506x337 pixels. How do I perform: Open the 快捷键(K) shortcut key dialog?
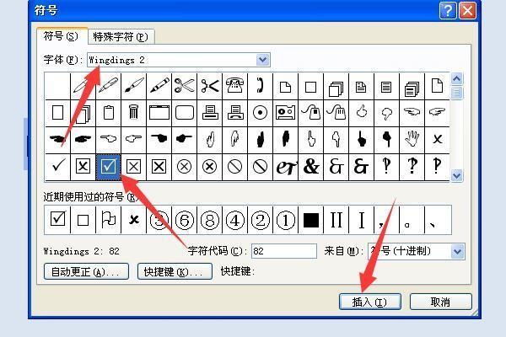[x=175, y=271]
